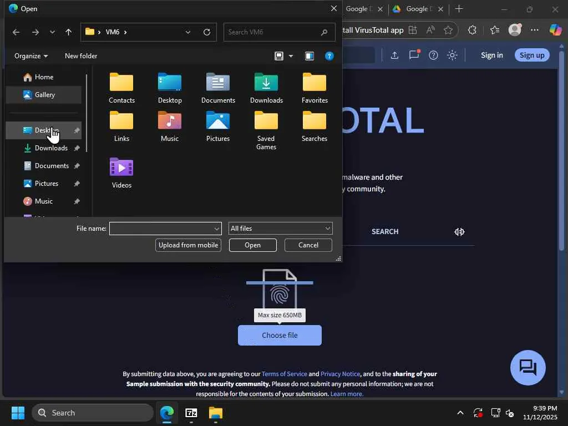Click Sign up button
Screen dimensions: 568x426
[x=532, y=55]
